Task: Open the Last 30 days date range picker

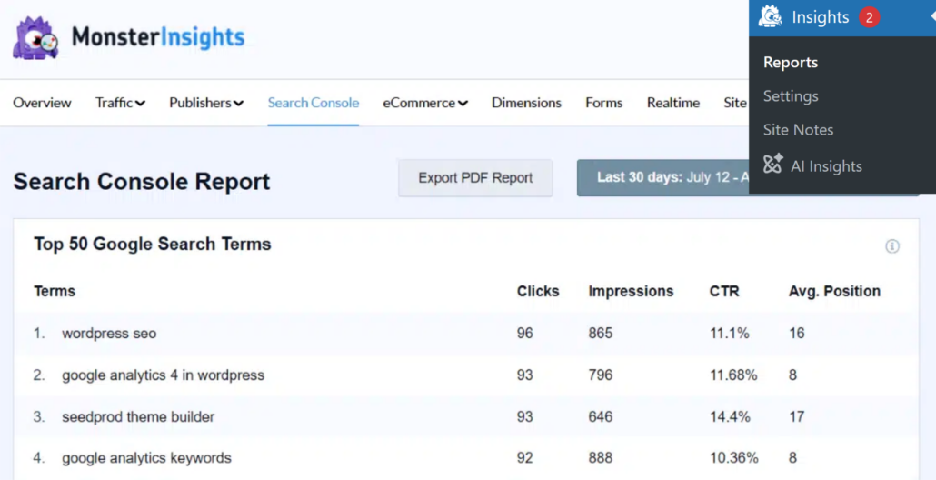Action: pyautogui.click(x=662, y=178)
